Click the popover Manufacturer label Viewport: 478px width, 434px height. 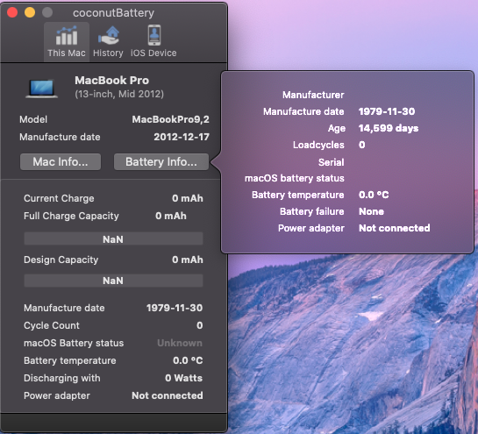click(x=313, y=95)
